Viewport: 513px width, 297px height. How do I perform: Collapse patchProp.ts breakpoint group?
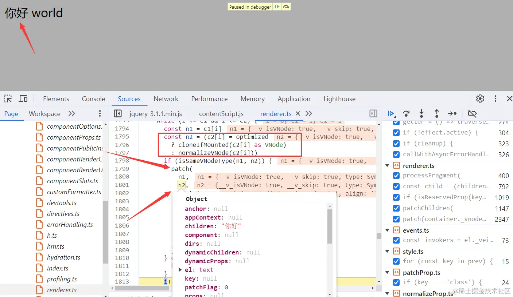pyautogui.click(x=387, y=272)
